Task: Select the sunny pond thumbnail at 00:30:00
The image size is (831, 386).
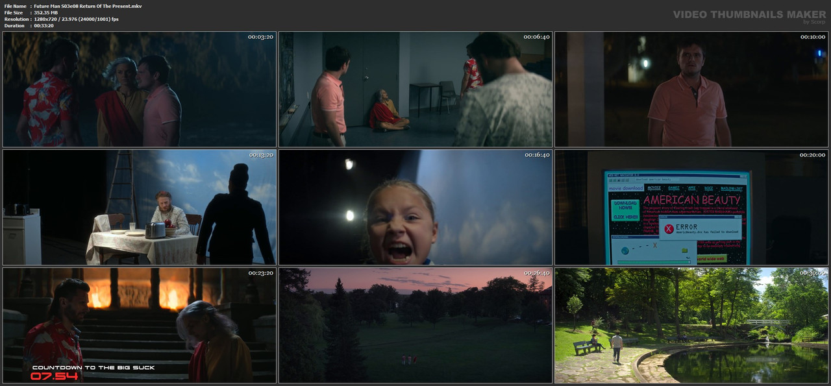Action: (x=691, y=326)
